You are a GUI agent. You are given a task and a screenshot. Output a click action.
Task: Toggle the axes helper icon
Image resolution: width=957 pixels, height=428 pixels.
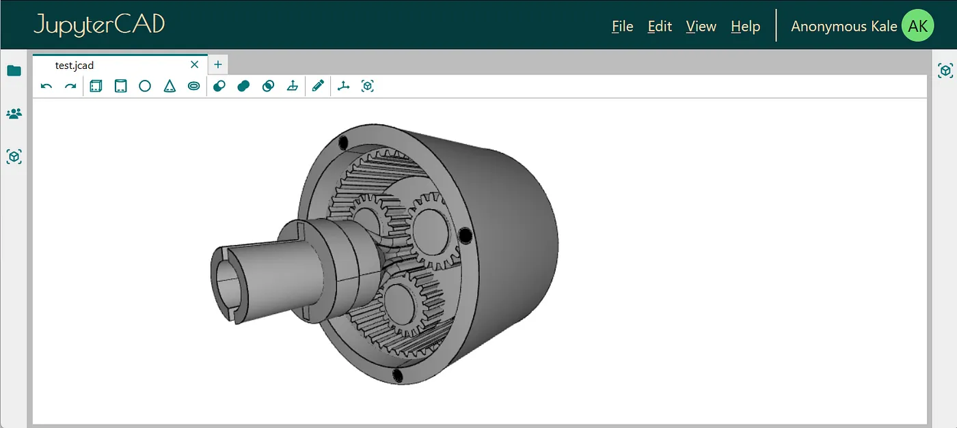pyautogui.click(x=343, y=86)
